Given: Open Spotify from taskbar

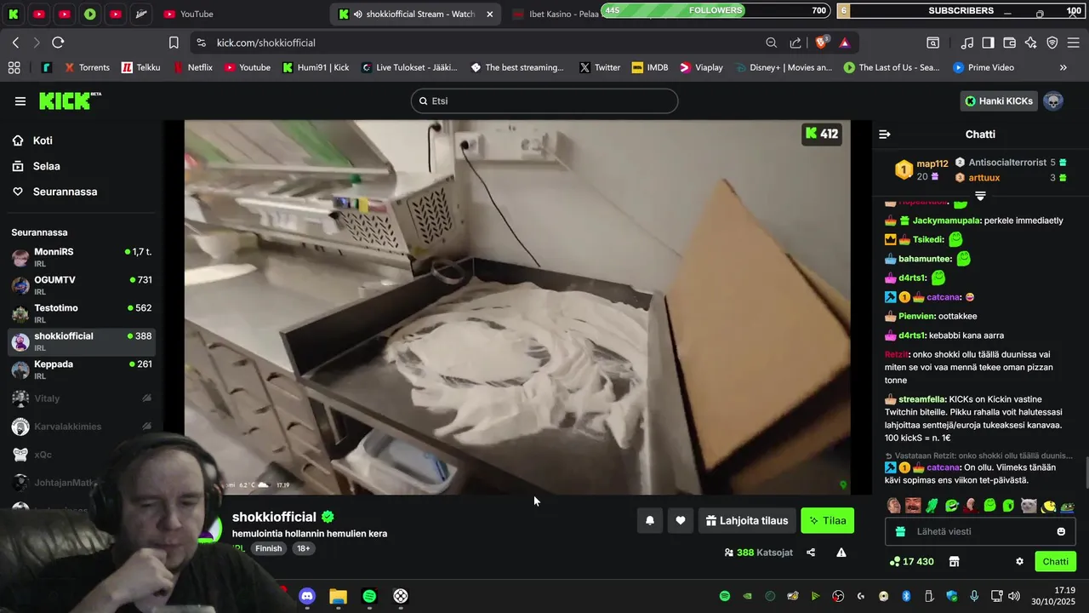Looking at the screenshot, I should click(368, 596).
